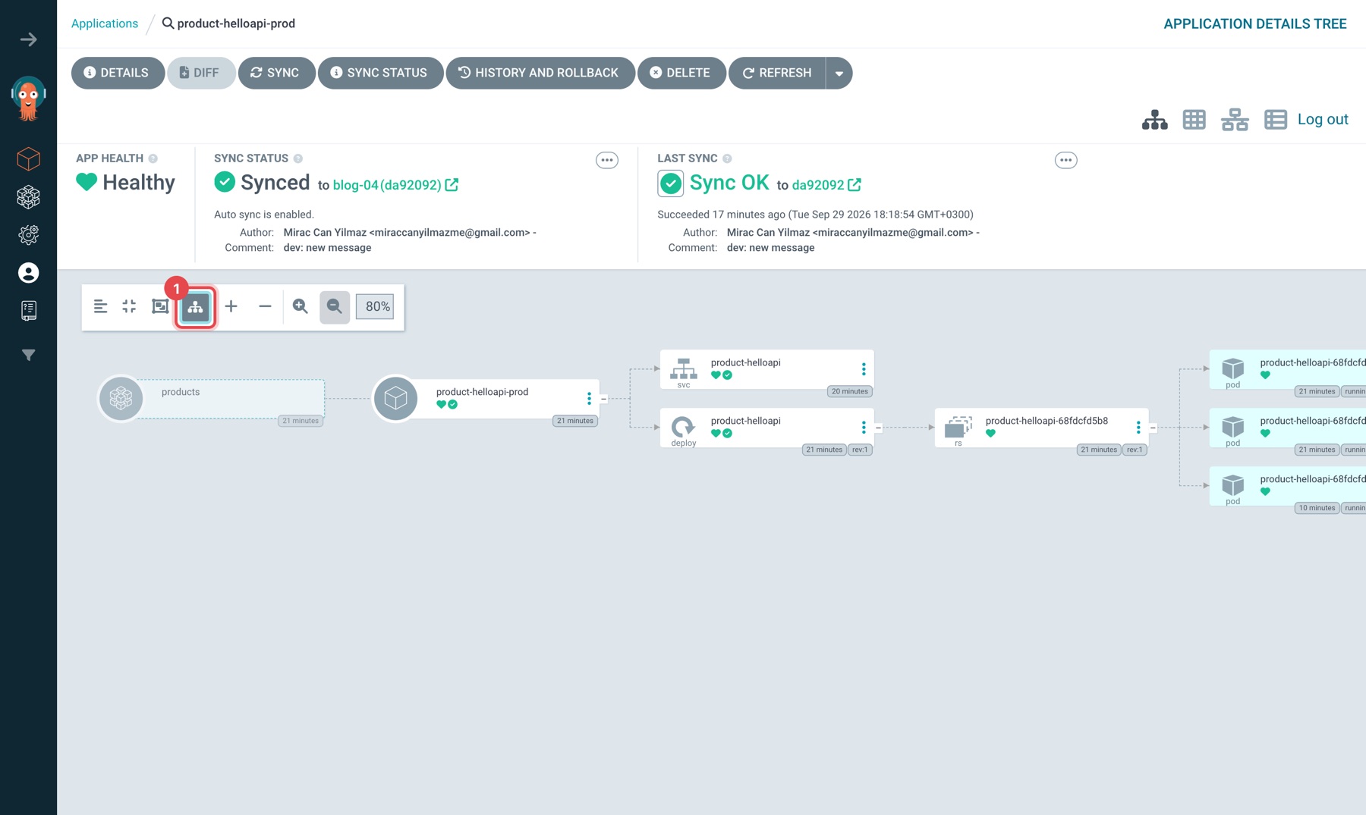The height and width of the screenshot is (815, 1366).
Task: Expand the sidebar with the arrow icon
Action: pyautogui.click(x=29, y=39)
